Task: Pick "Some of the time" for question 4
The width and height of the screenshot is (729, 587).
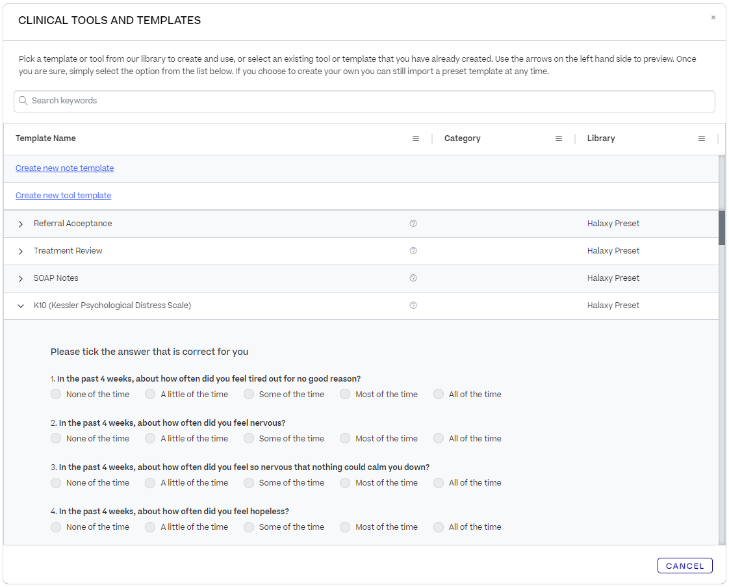Action: [x=249, y=527]
